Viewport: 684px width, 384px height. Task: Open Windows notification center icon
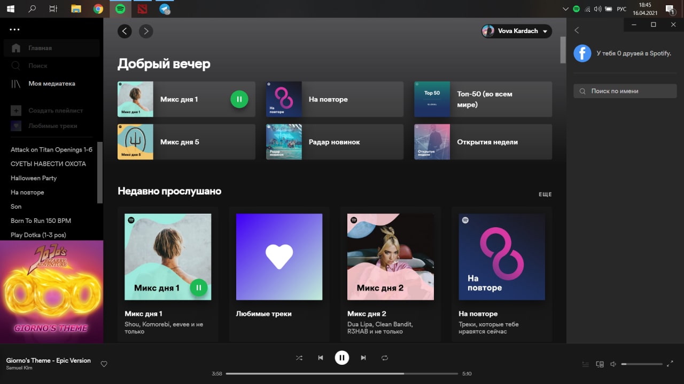(x=670, y=9)
